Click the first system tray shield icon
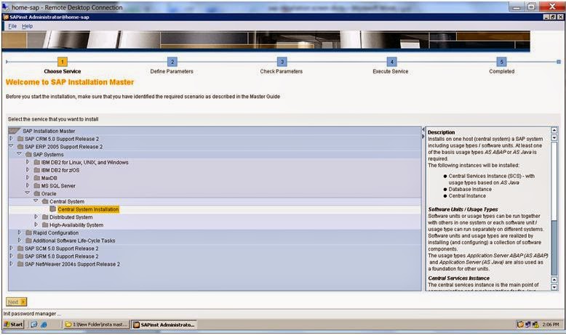This screenshot has height=335, width=566. (x=520, y=325)
